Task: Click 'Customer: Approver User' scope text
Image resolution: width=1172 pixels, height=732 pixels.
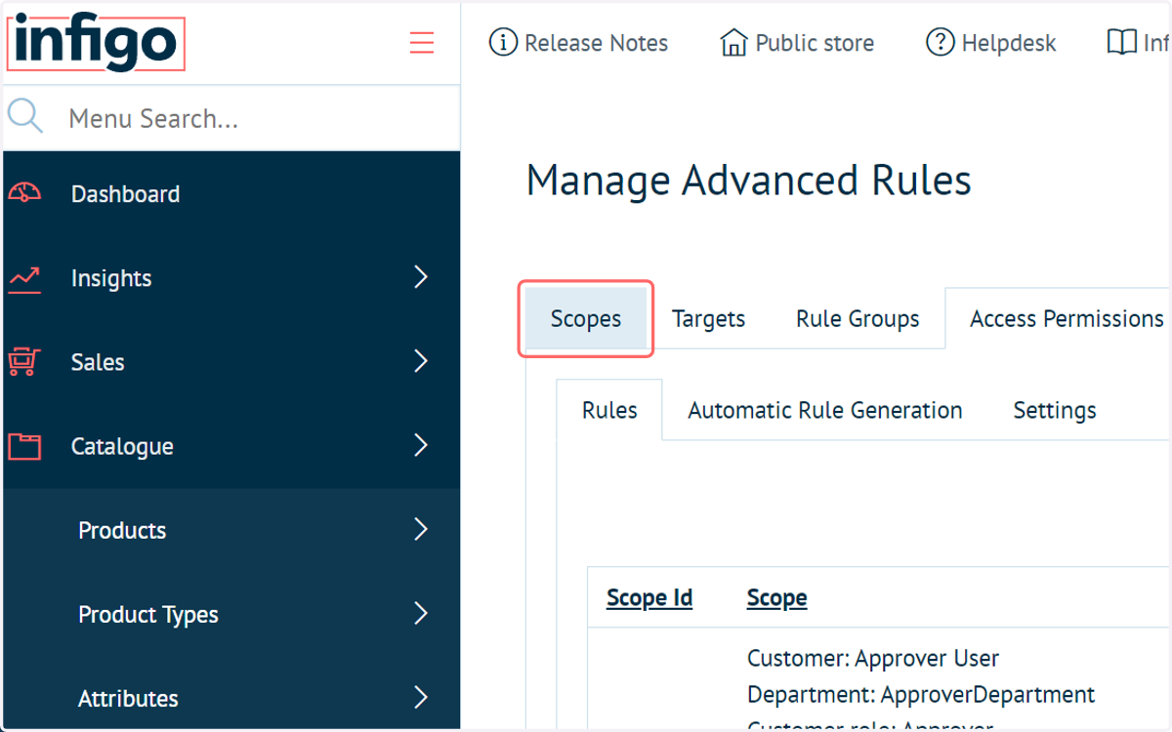Action: [x=873, y=658]
